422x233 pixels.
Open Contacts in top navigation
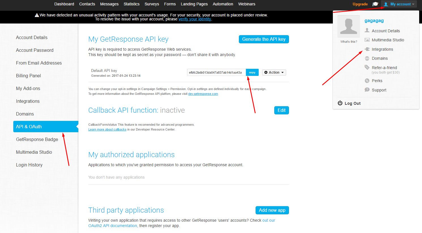(87, 4)
